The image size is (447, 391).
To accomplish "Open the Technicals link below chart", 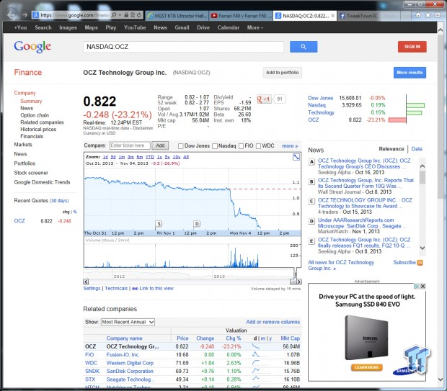I will [116, 289].
